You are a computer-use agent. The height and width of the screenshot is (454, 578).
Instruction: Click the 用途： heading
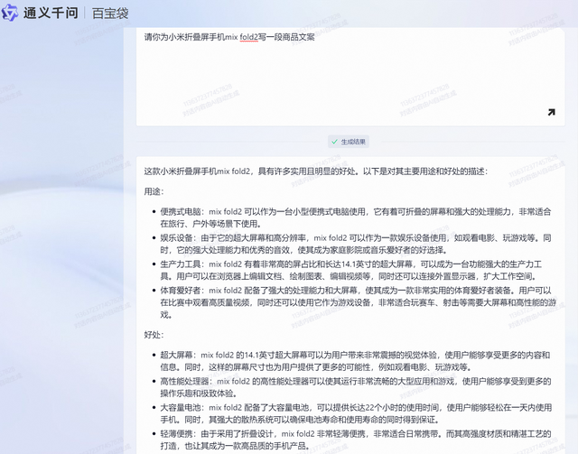pos(154,191)
